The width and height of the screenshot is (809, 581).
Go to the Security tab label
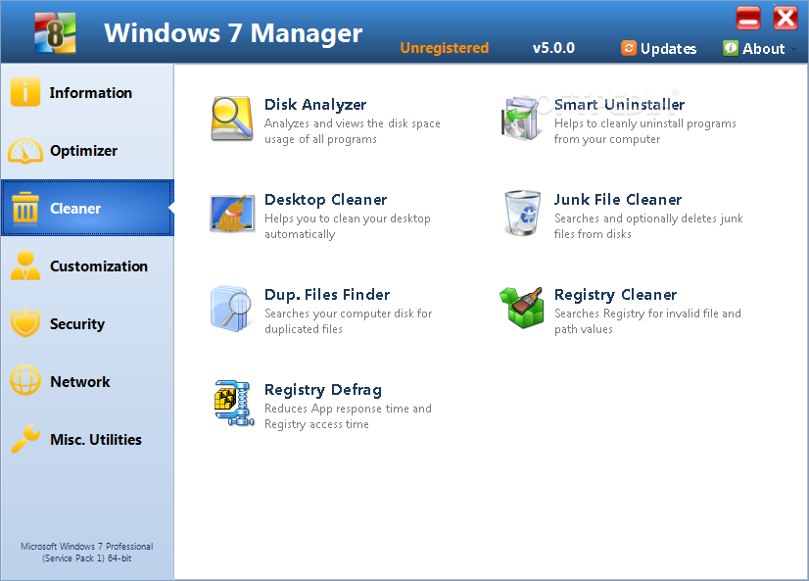77,324
